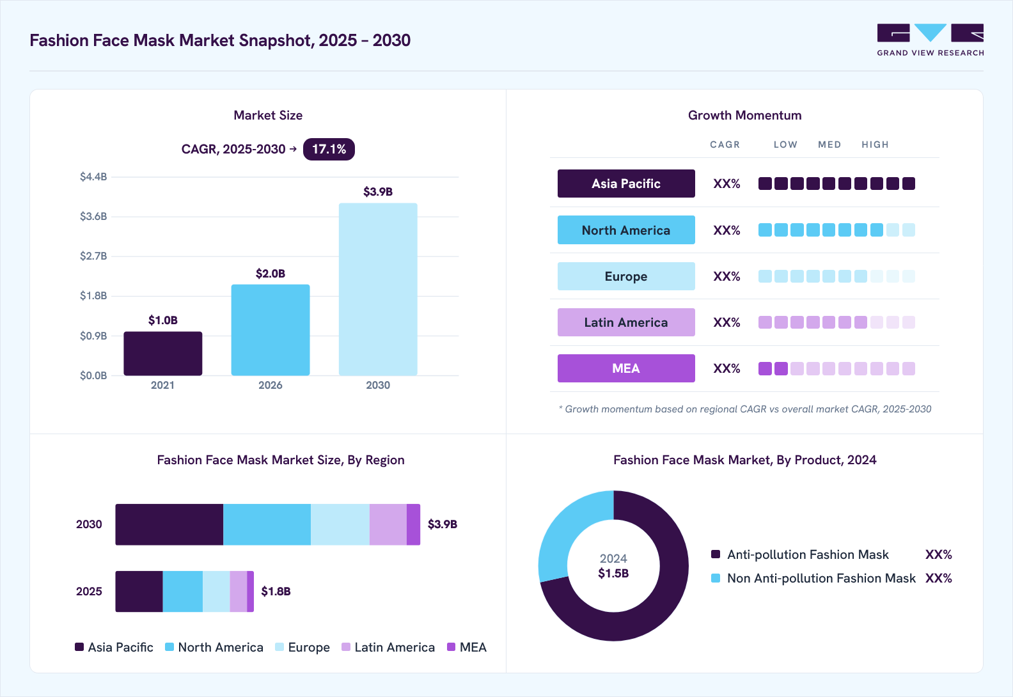Click Europe swatch in region legend
Viewport: 1013px width, 697px height.
pos(279,647)
